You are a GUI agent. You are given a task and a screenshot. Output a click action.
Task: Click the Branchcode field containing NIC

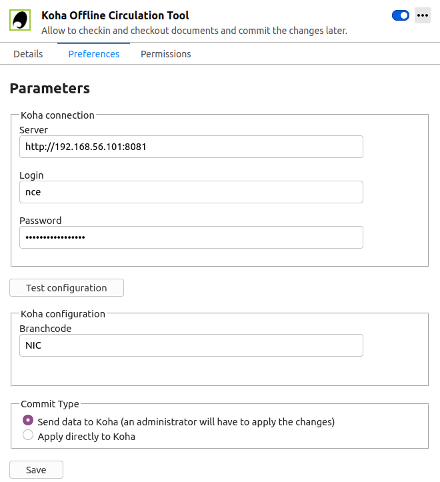(x=191, y=345)
